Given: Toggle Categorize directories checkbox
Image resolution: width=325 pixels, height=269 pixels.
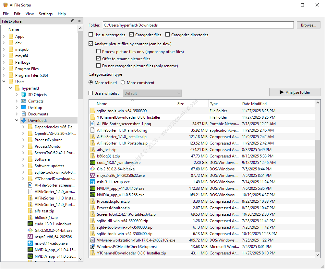Looking at the screenshot, I should pyautogui.click(x=168, y=35).
